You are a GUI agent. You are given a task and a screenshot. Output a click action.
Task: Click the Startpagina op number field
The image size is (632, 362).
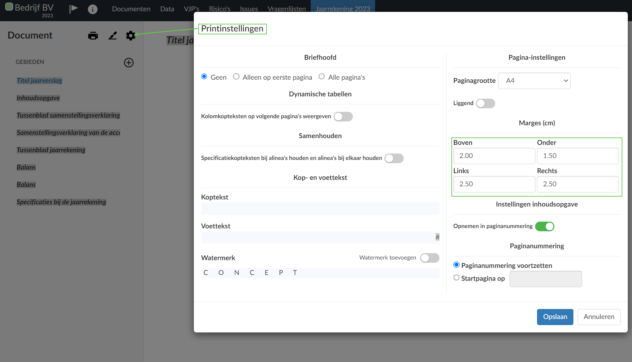tap(546, 279)
